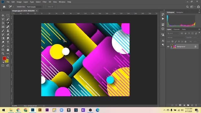Select the Frame tool
The image size is (201, 113).
(3, 27)
